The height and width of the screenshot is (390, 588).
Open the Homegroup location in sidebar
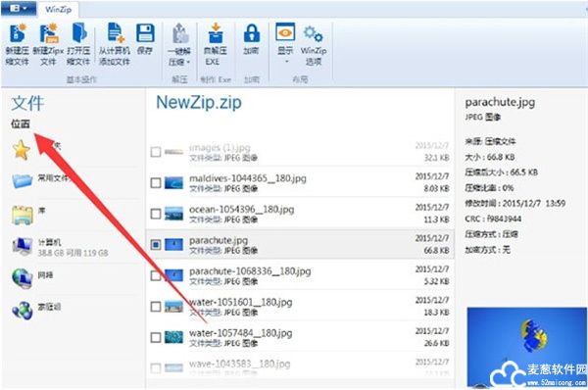click(x=36, y=311)
